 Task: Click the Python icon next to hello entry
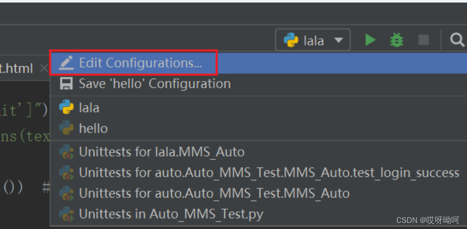point(66,128)
